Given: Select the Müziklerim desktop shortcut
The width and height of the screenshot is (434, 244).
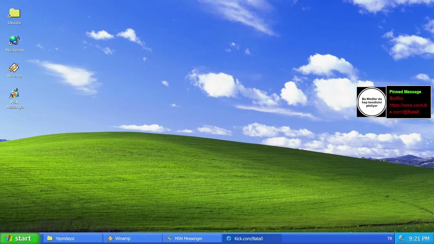Looking at the screenshot, I should tap(15, 44).
